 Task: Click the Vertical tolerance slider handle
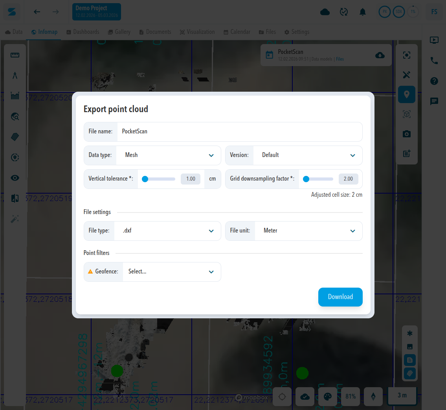pos(145,179)
